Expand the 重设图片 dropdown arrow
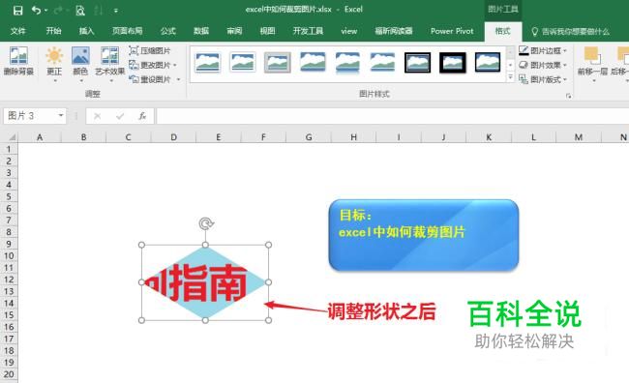Image resolution: width=629 pixels, height=383 pixels. click(x=178, y=79)
